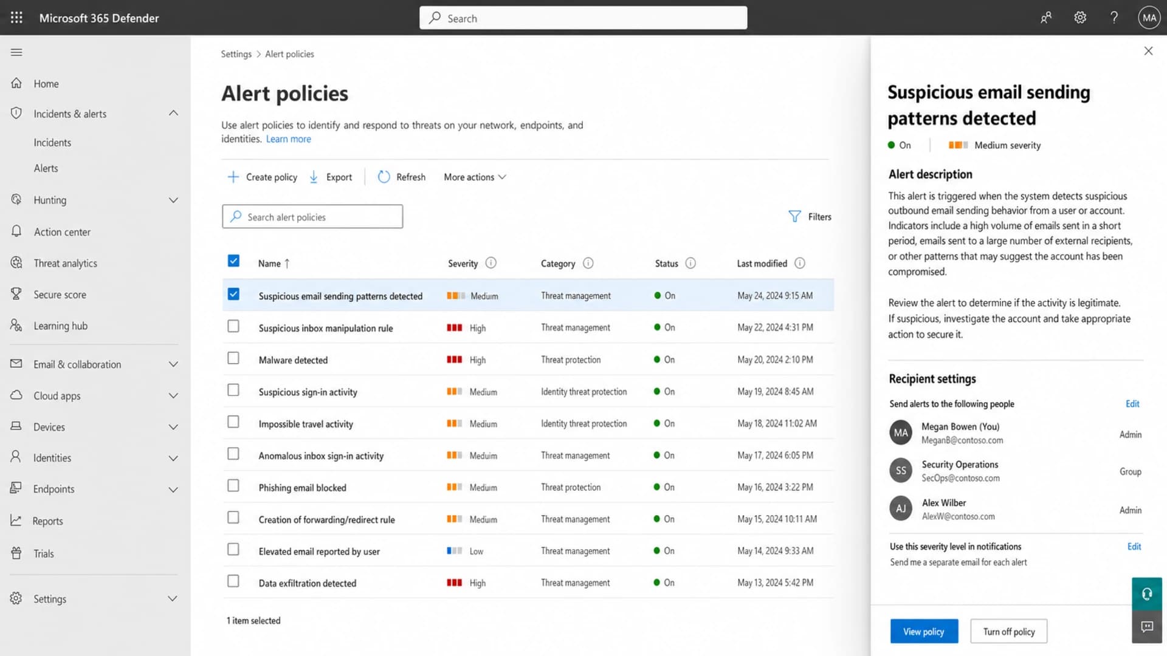Viewport: 1167px width, 656px height.
Task: Collapse the Incidents & alerts chevron
Action: coord(173,113)
